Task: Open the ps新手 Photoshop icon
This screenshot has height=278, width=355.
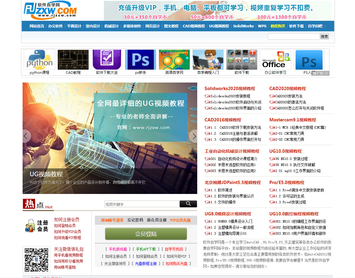Action: (x=140, y=60)
